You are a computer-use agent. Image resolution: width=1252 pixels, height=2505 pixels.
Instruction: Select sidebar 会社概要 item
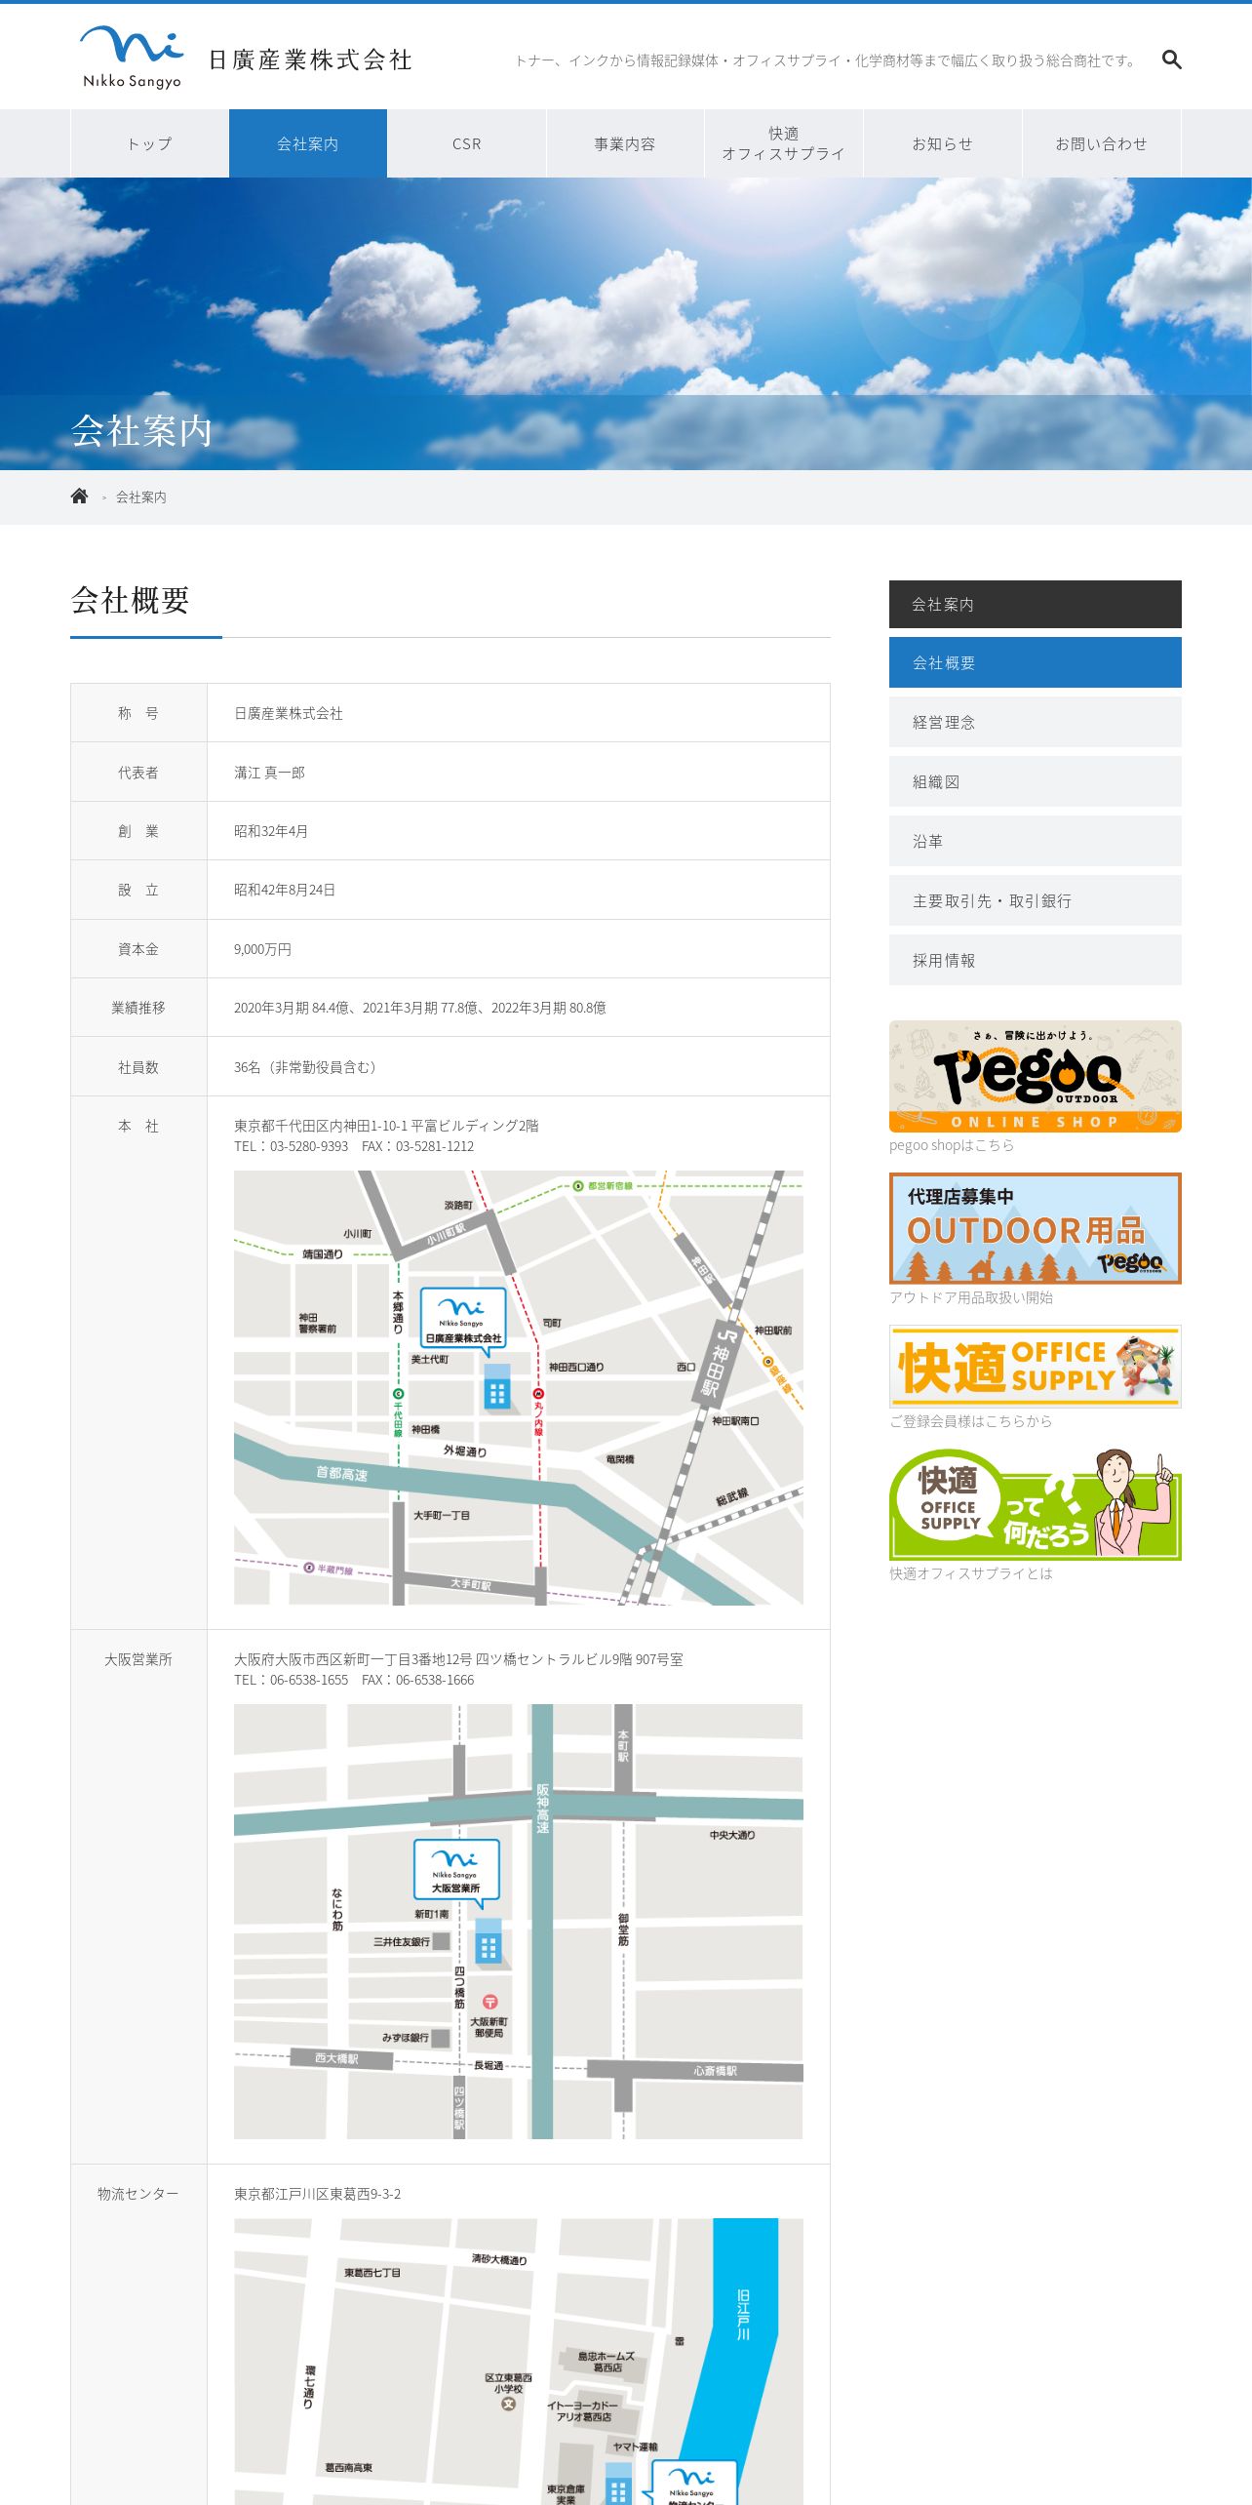click(x=1036, y=662)
